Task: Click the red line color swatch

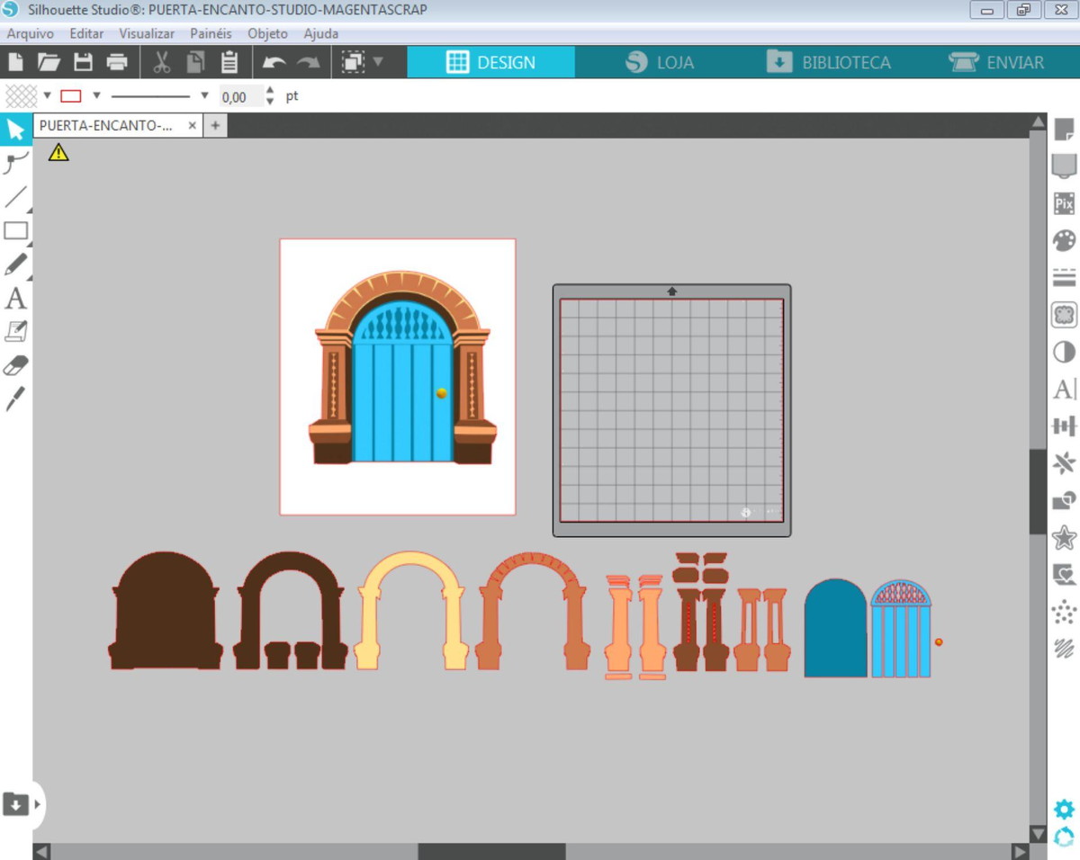Action: coord(71,95)
